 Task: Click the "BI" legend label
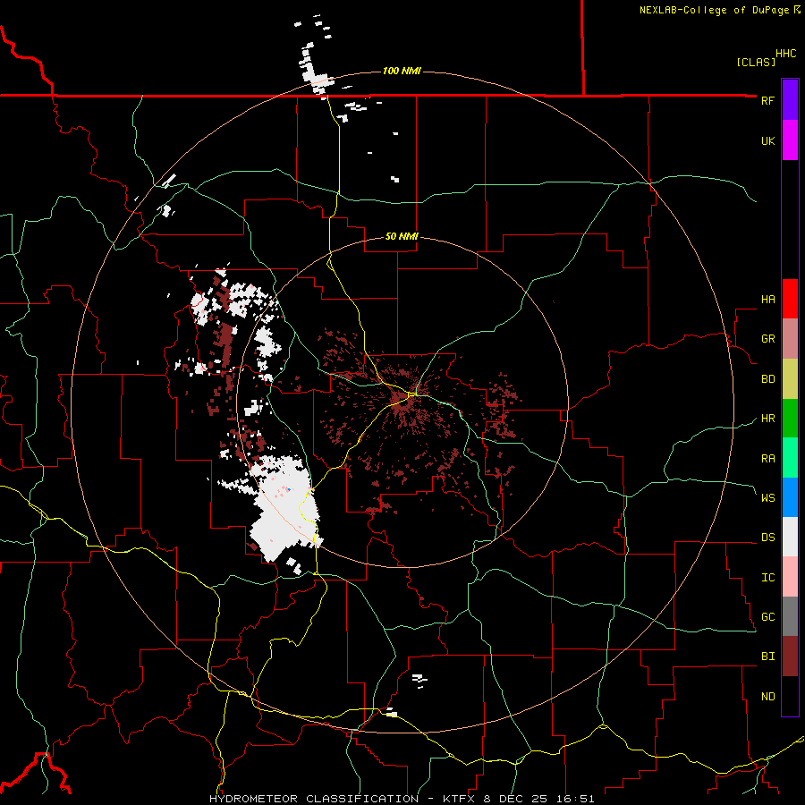[767, 657]
